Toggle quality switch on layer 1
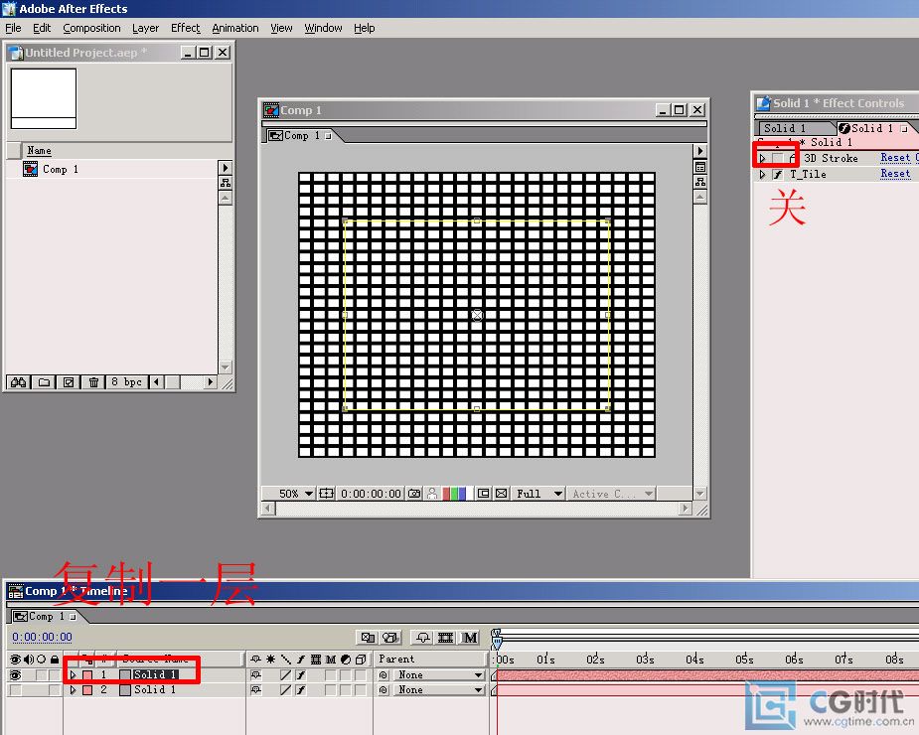 pos(285,675)
